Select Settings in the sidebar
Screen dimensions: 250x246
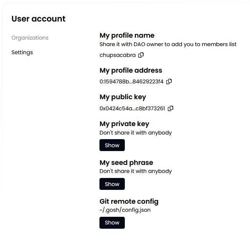point(22,52)
